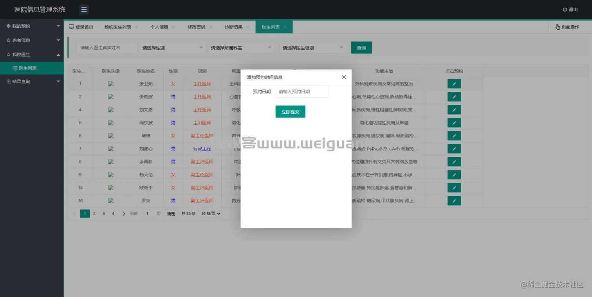Open the 请选择医生级别 dropdown
The image size is (592, 297).
pos(313,48)
